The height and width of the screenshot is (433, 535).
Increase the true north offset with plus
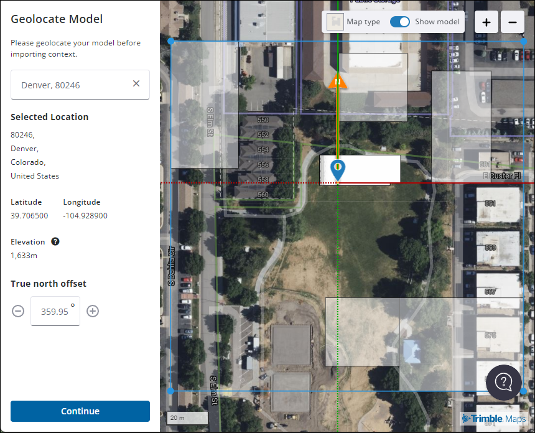click(x=93, y=311)
